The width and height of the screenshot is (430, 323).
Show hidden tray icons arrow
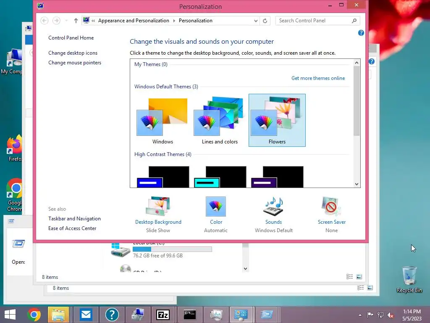click(x=360, y=315)
